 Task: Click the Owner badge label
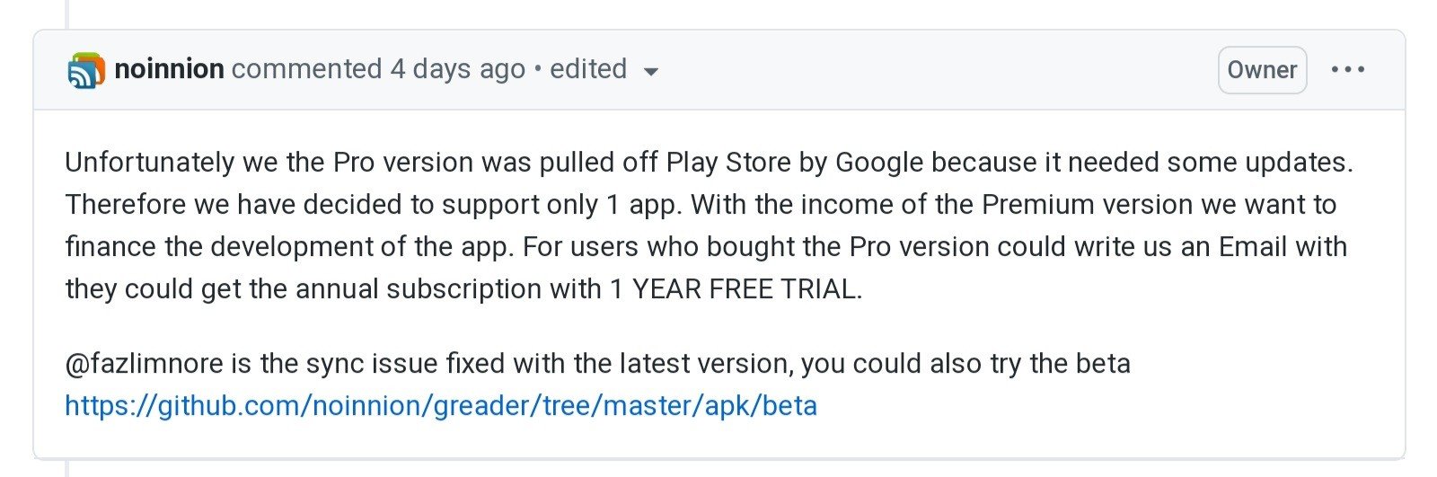(x=1262, y=70)
